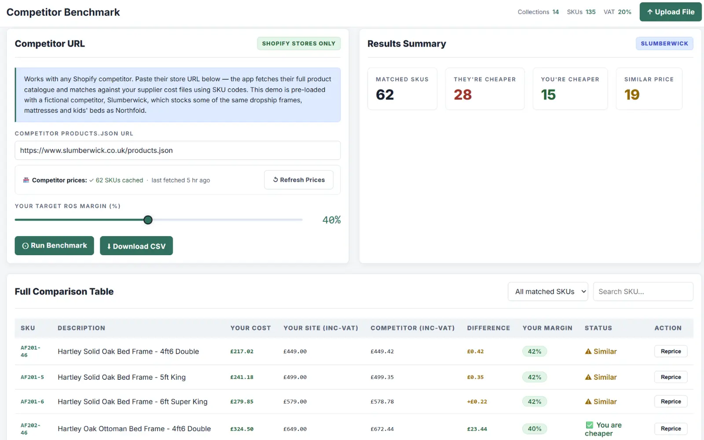The width and height of the screenshot is (704, 440).
Task: Click the Hartley Oak Ottoman Bed Frame description
Action: coord(134,429)
